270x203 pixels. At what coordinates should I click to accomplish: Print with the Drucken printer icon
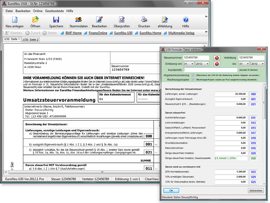tap(144, 20)
